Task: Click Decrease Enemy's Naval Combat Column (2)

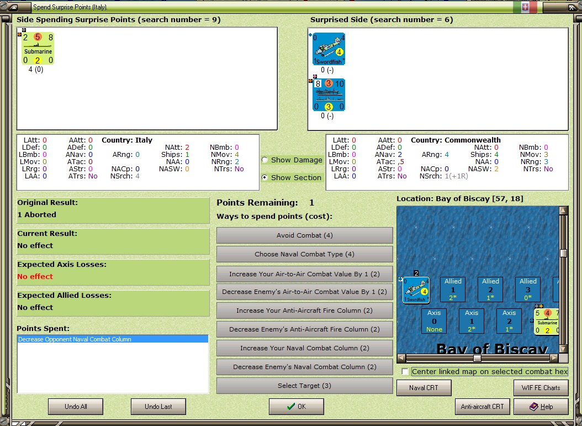Action: pos(304,367)
